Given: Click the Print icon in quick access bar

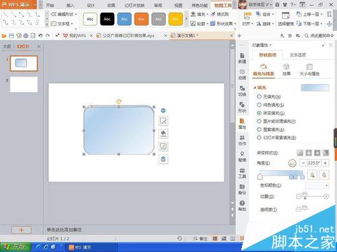Looking at the screenshot, I should tap(26, 36).
